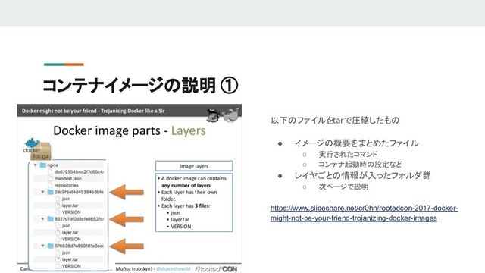
Task: Click "Each layer has 3 files:" text
Action: [x=186, y=206]
